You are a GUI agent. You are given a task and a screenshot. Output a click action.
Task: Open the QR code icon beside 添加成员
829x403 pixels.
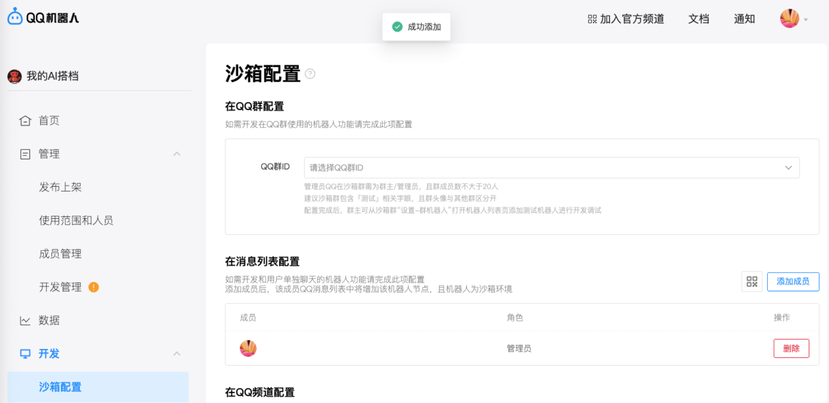(x=752, y=282)
